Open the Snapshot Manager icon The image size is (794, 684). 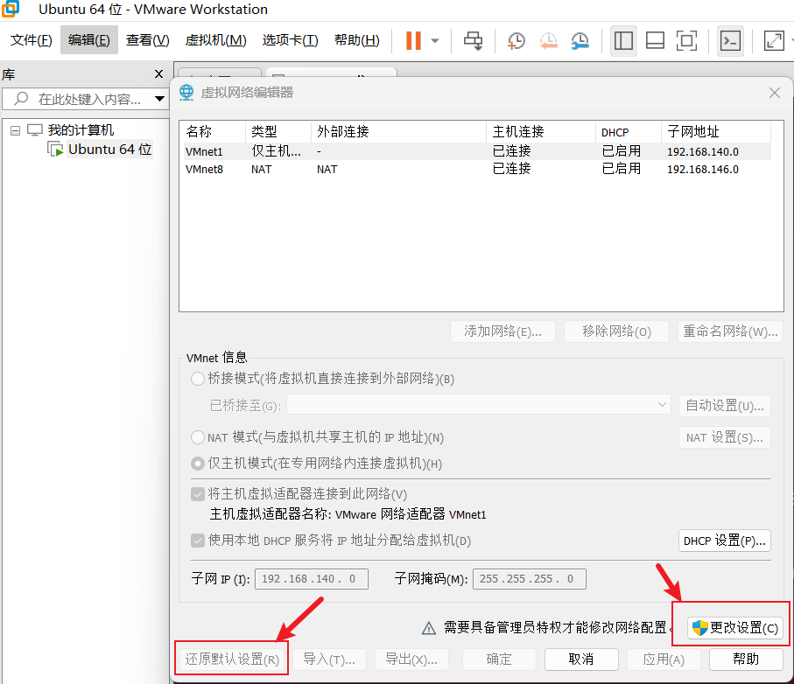click(x=582, y=40)
